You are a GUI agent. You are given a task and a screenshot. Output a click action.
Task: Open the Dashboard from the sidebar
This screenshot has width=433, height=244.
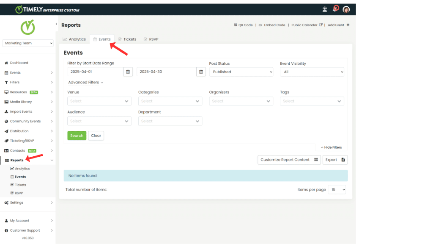pyautogui.click(x=19, y=63)
